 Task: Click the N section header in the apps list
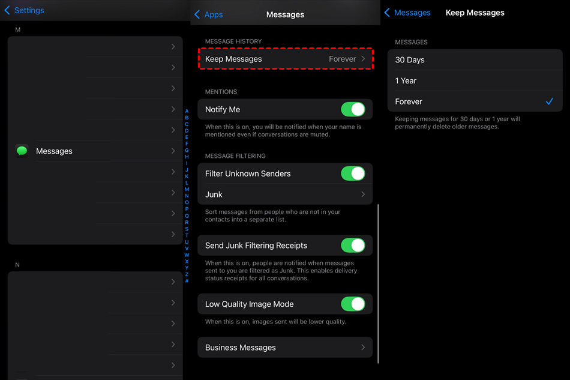pos(17,265)
